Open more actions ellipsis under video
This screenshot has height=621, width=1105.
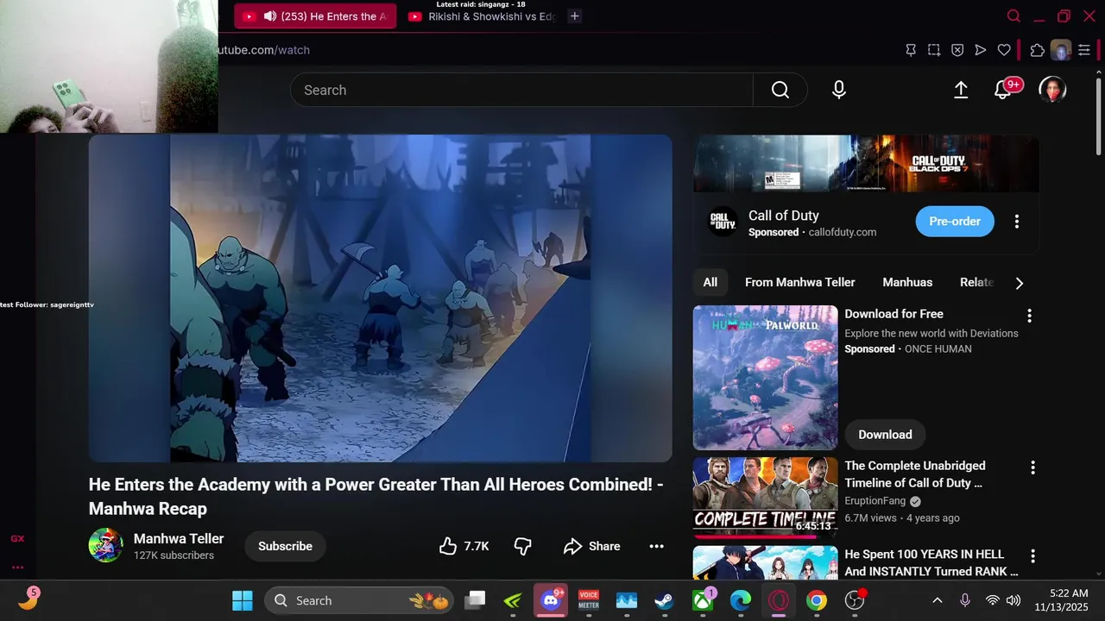pyautogui.click(x=656, y=546)
